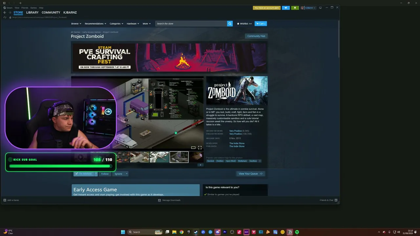Open the View menu
This screenshot has height=236, width=420.
point(17,8)
